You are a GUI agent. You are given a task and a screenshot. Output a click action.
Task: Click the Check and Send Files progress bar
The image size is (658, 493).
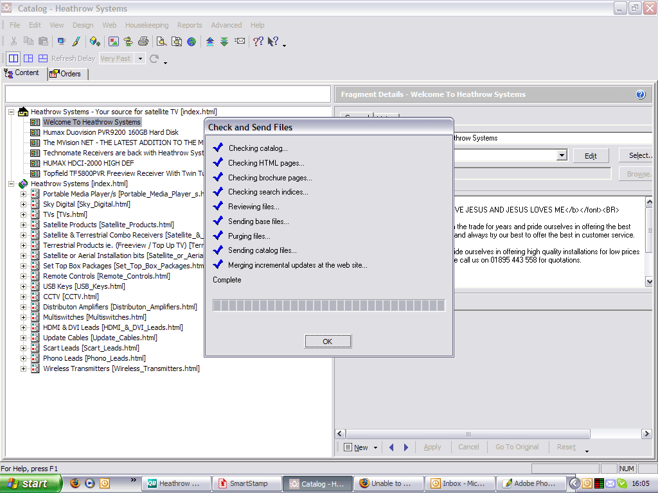click(x=328, y=306)
